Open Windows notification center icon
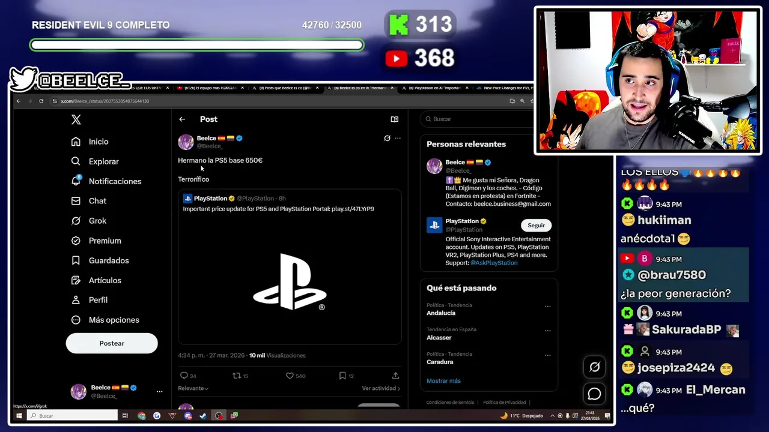Image resolution: width=769 pixels, height=432 pixels. [607, 415]
